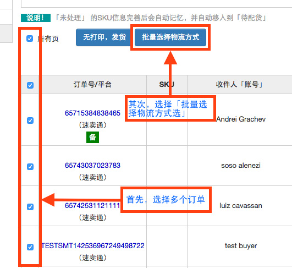Image resolution: width=292 pixels, height=268 pixels.
Task: Open order link 65742531121111
Action: [x=92, y=206]
